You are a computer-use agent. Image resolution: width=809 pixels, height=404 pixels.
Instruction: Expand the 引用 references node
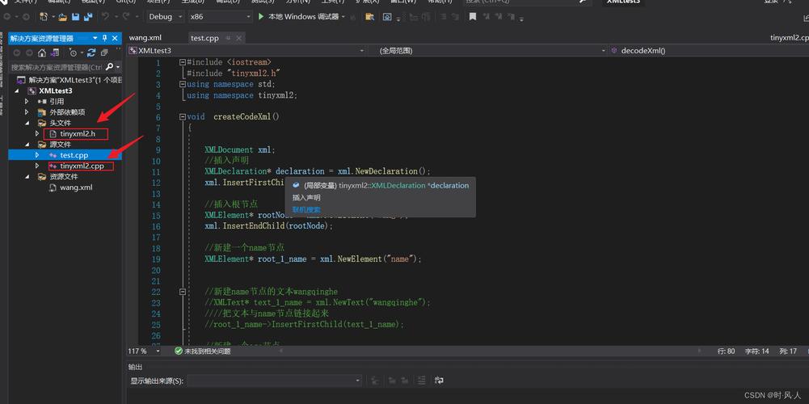click(27, 101)
